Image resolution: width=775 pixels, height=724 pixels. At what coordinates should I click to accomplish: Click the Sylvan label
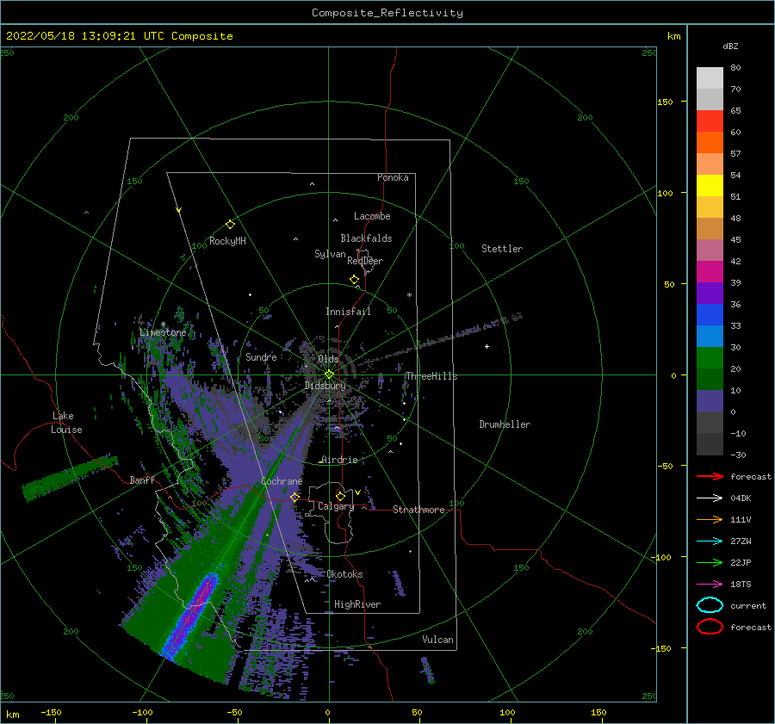[330, 254]
